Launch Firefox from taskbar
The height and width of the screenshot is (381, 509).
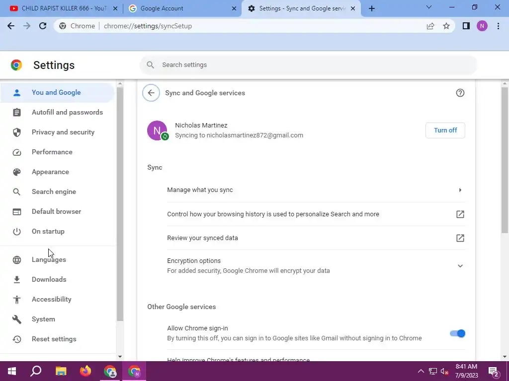85,371
